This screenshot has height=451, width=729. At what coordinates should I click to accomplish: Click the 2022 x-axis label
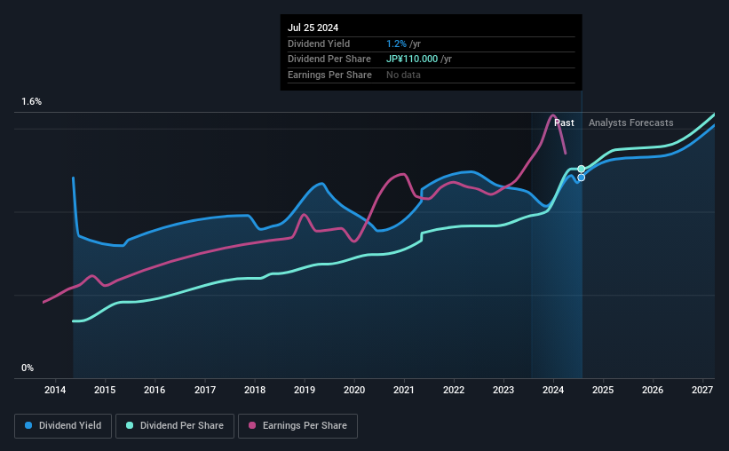(454, 390)
